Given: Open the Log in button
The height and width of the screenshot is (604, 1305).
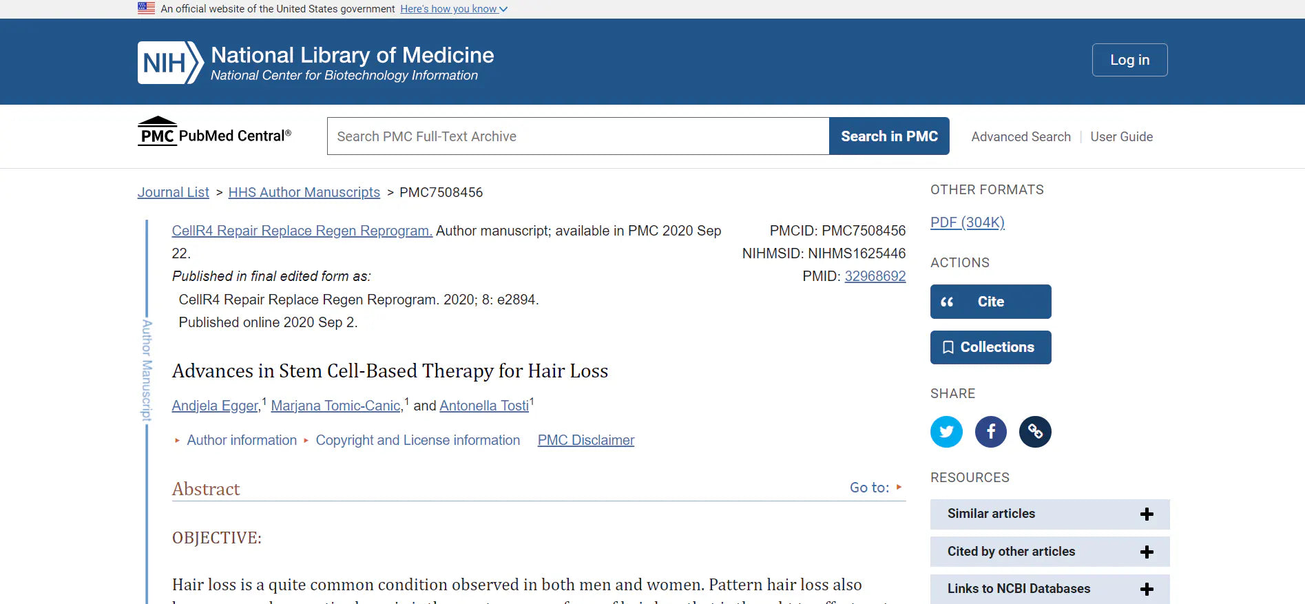Looking at the screenshot, I should click(x=1129, y=60).
